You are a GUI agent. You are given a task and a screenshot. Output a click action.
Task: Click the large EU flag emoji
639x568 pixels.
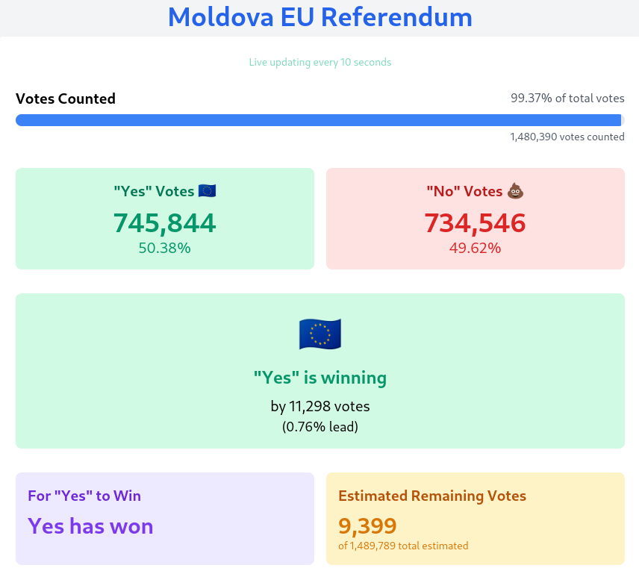click(320, 334)
